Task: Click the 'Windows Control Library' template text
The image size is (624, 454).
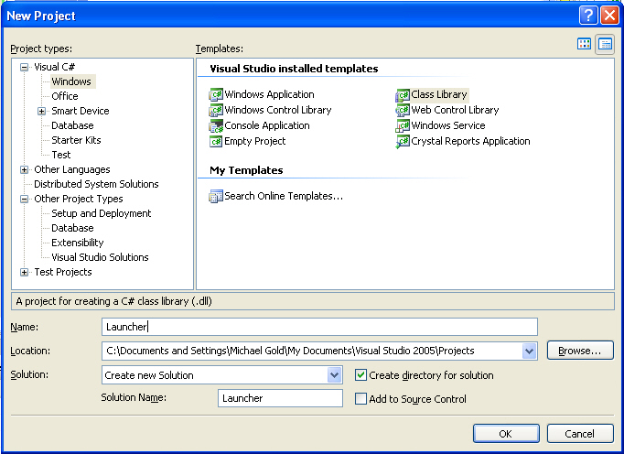Action: [x=278, y=111]
